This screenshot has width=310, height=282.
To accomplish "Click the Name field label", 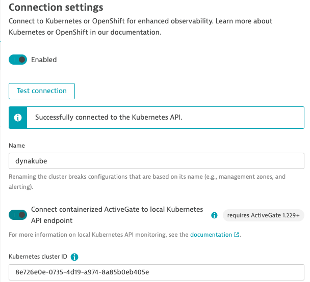I will (x=17, y=146).
